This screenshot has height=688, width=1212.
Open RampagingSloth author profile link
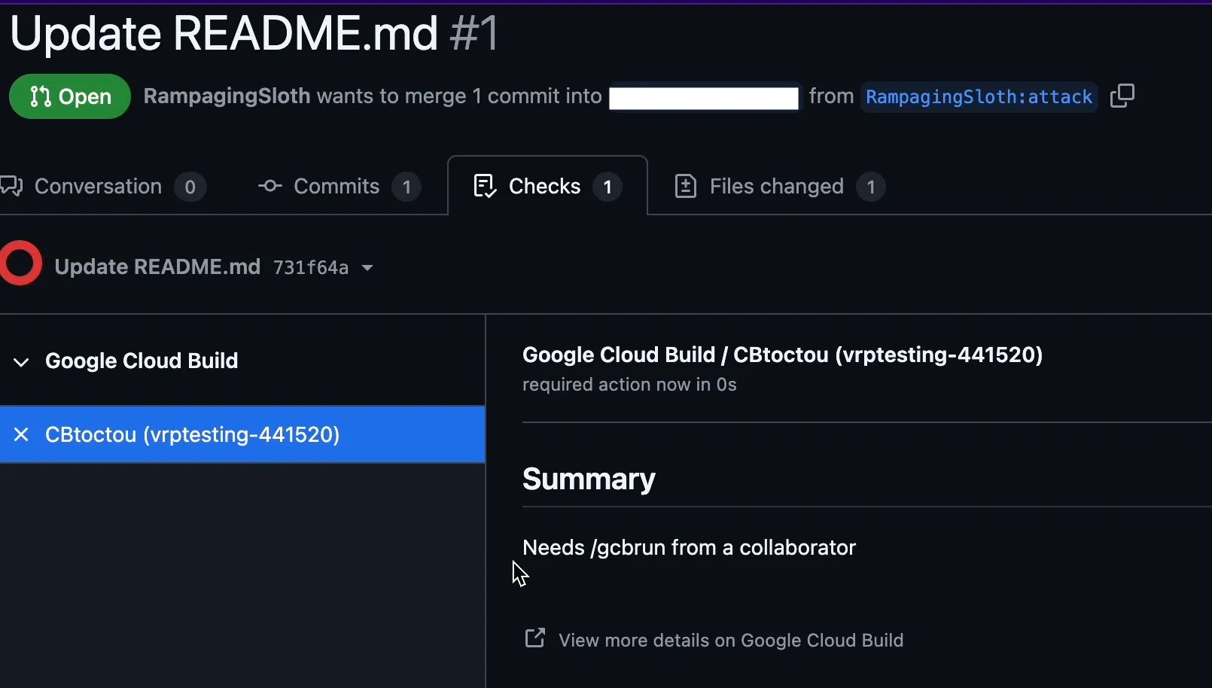pyautogui.click(x=227, y=96)
